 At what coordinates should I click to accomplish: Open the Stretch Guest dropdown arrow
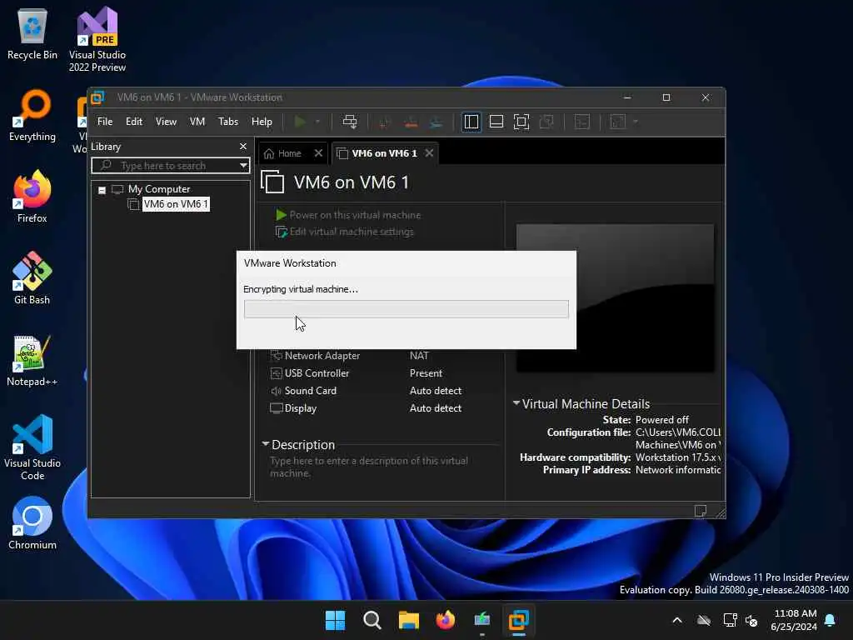(x=635, y=122)
